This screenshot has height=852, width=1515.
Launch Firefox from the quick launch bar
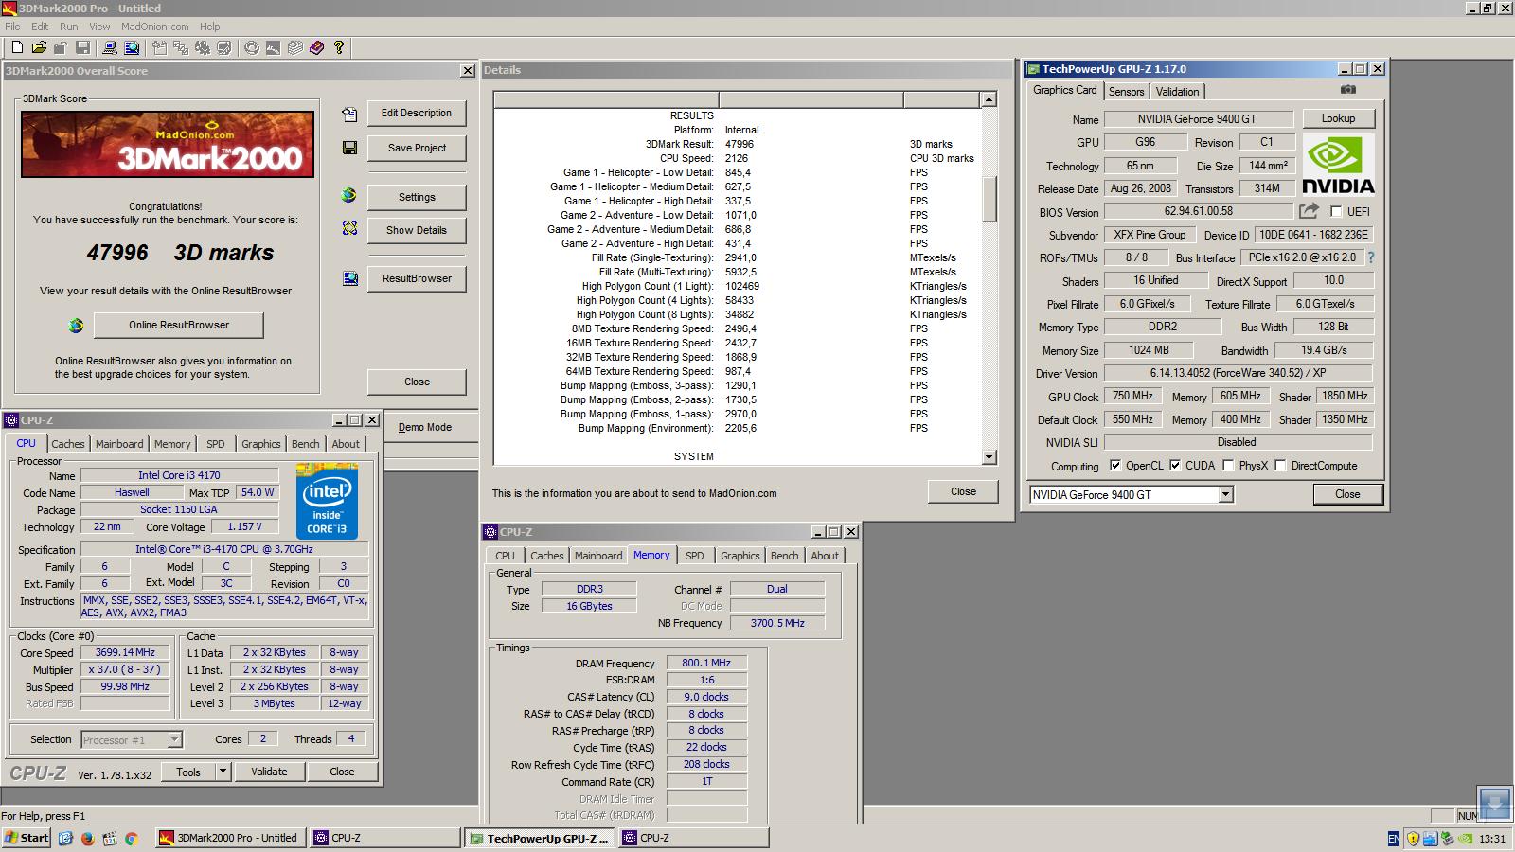click(x=88, y=838)
